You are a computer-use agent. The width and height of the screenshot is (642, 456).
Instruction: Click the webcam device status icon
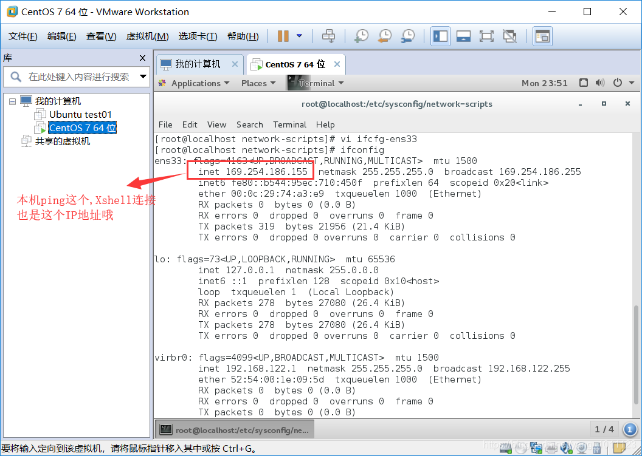coord(582,449)
